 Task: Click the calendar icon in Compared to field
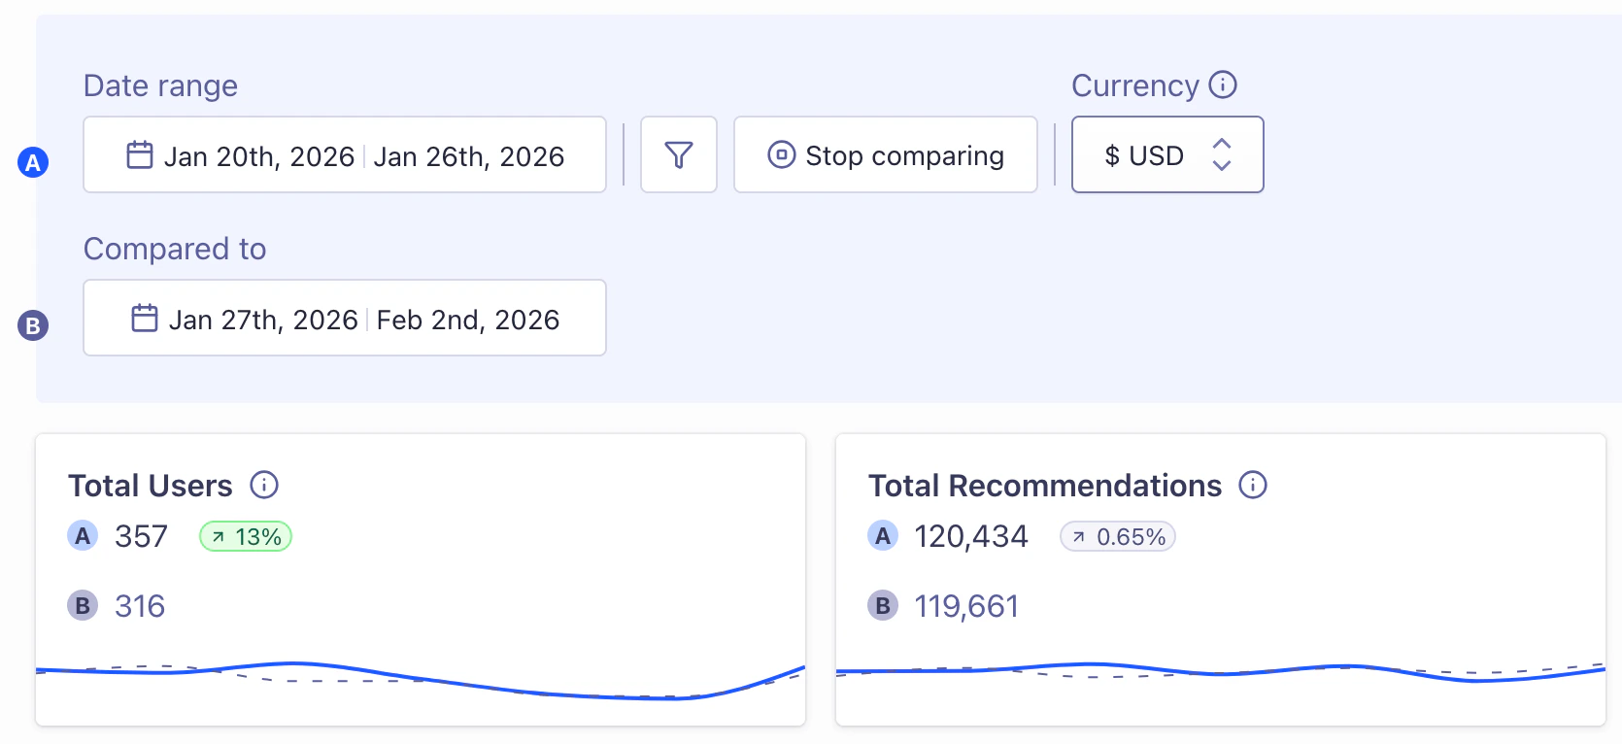[143, 318]
